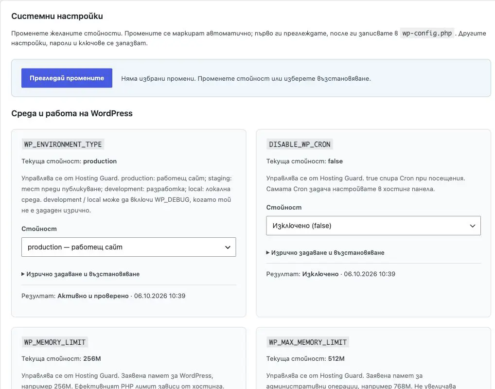Click the DISABLE_WP_CRON code label
The image size is (495, 389).
pyautogui.click(x=300, y=144)
